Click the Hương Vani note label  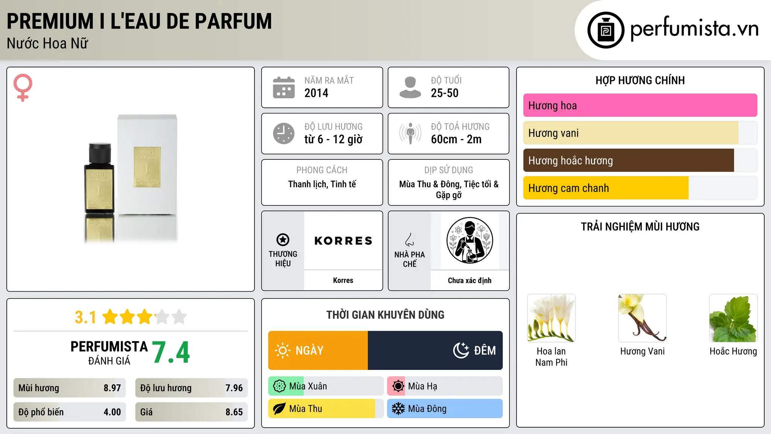[642, 351]
